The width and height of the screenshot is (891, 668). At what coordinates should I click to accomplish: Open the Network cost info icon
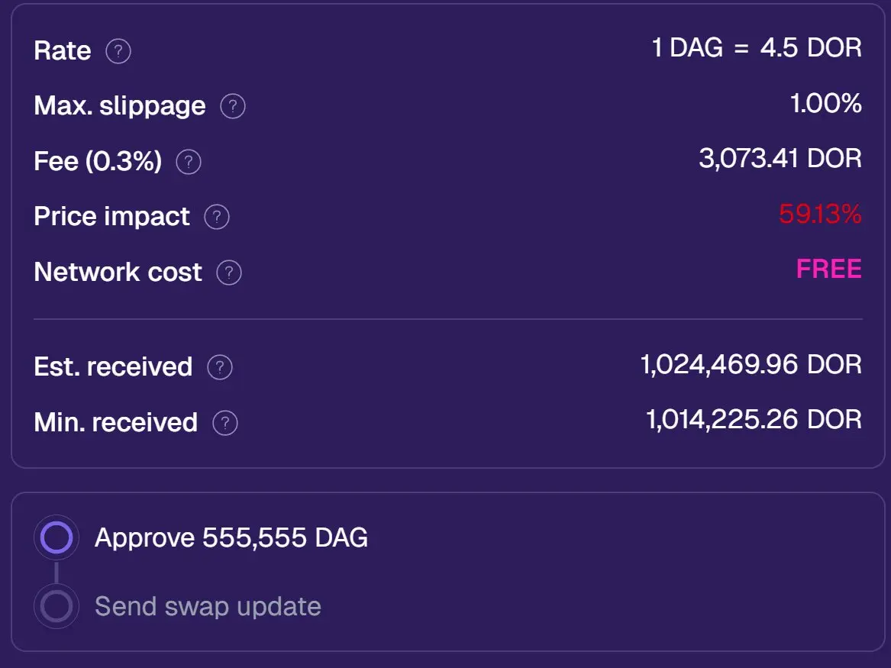pyautogui.click(x=229, y=273)
